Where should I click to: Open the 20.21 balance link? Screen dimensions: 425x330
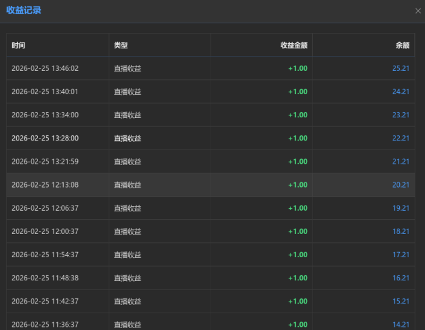tap(401, 185)
